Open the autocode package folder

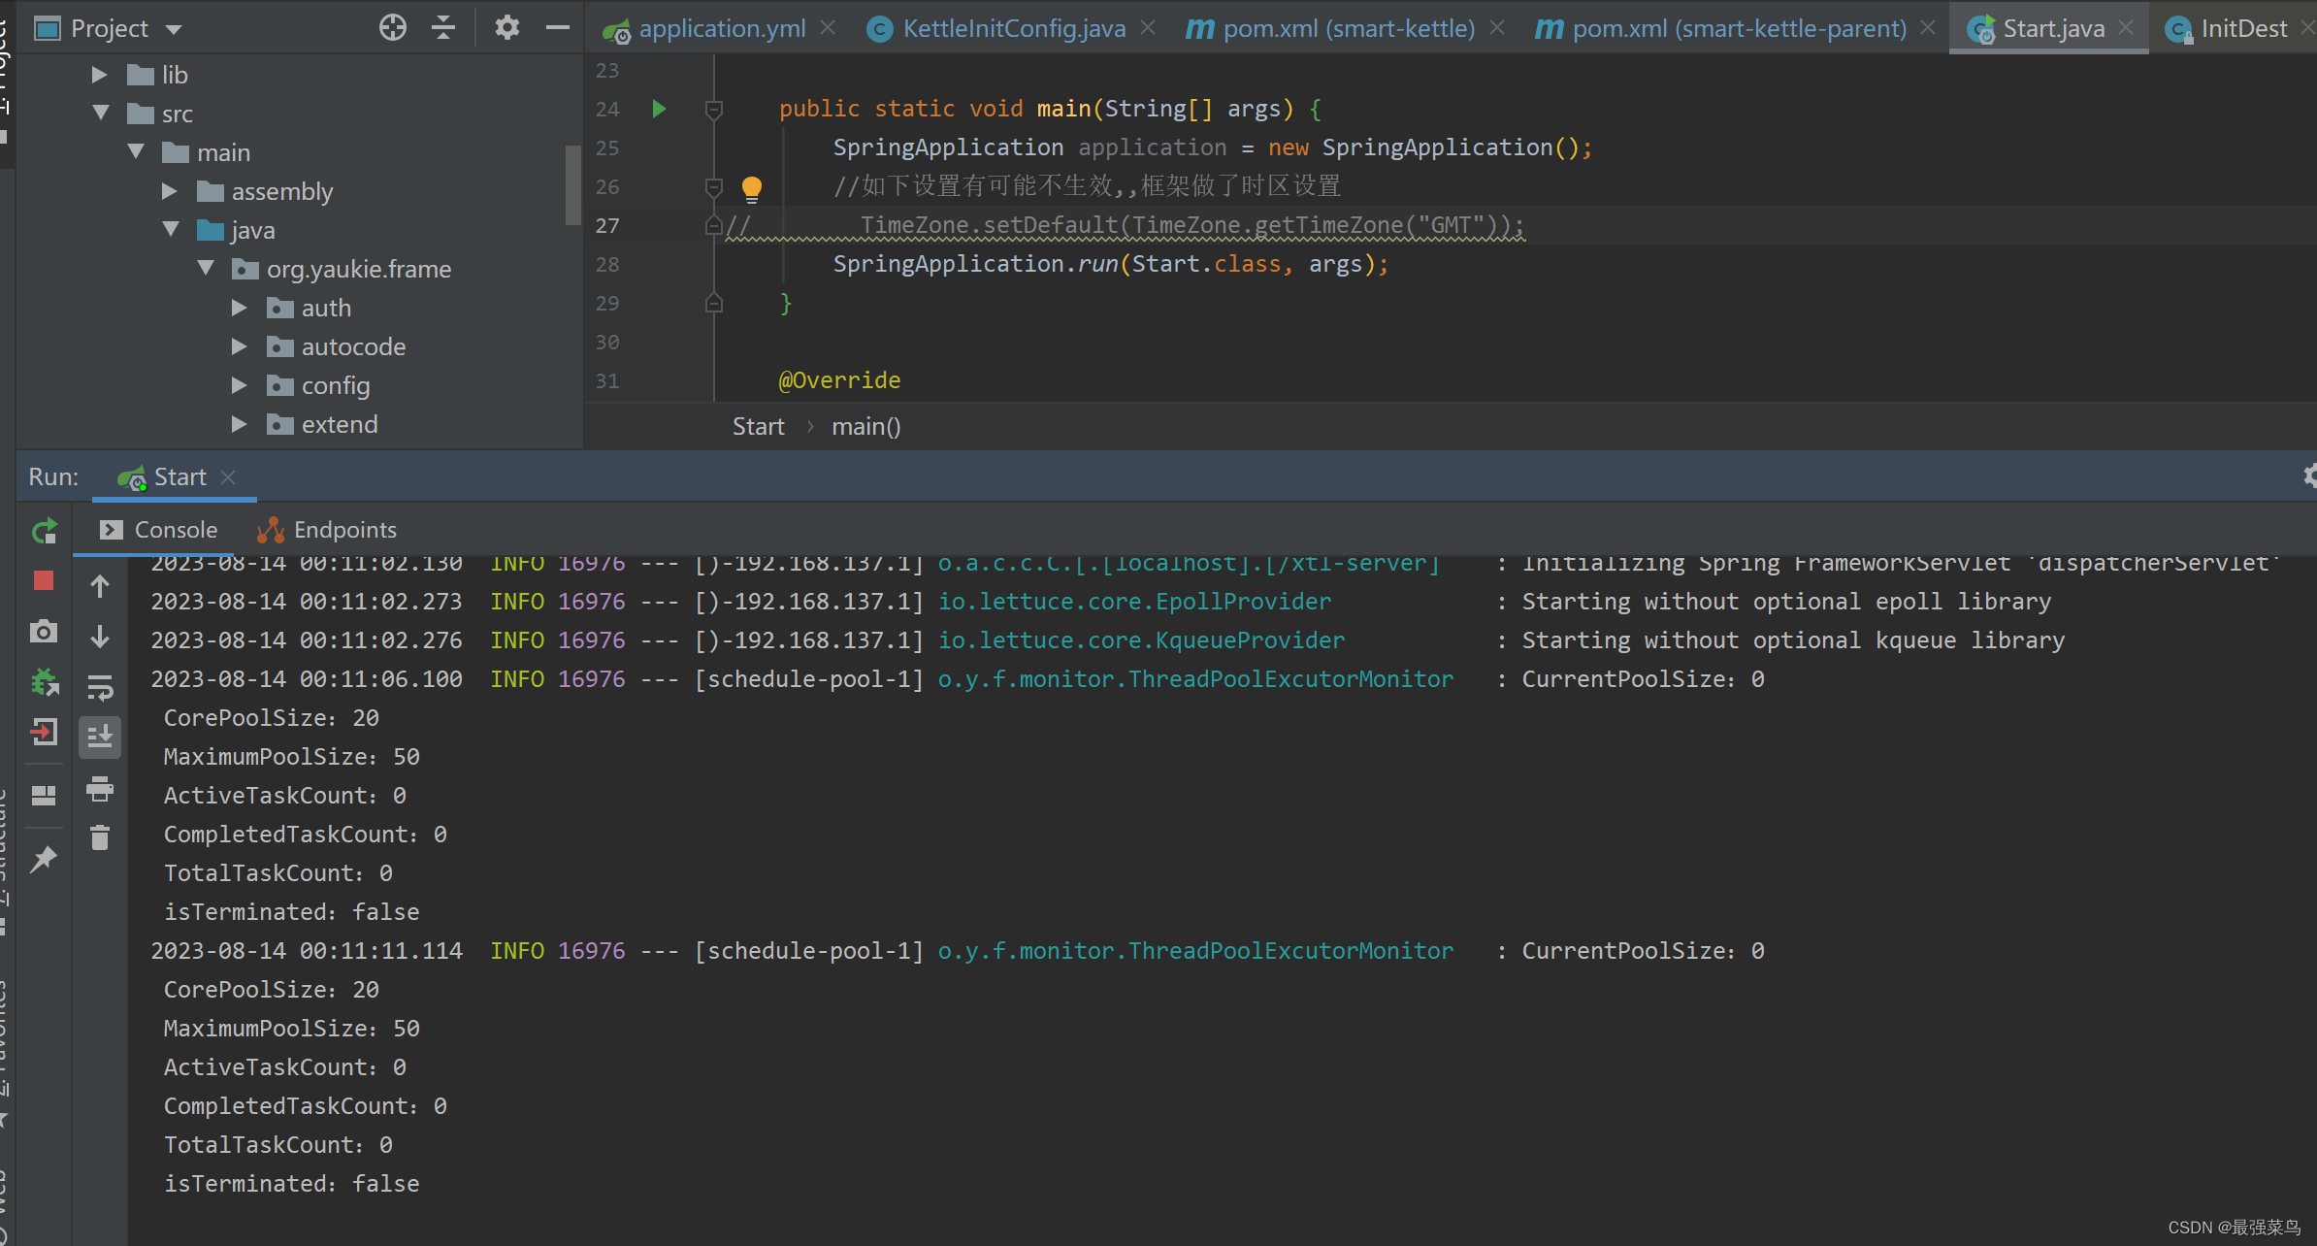(x=352, y=346)
